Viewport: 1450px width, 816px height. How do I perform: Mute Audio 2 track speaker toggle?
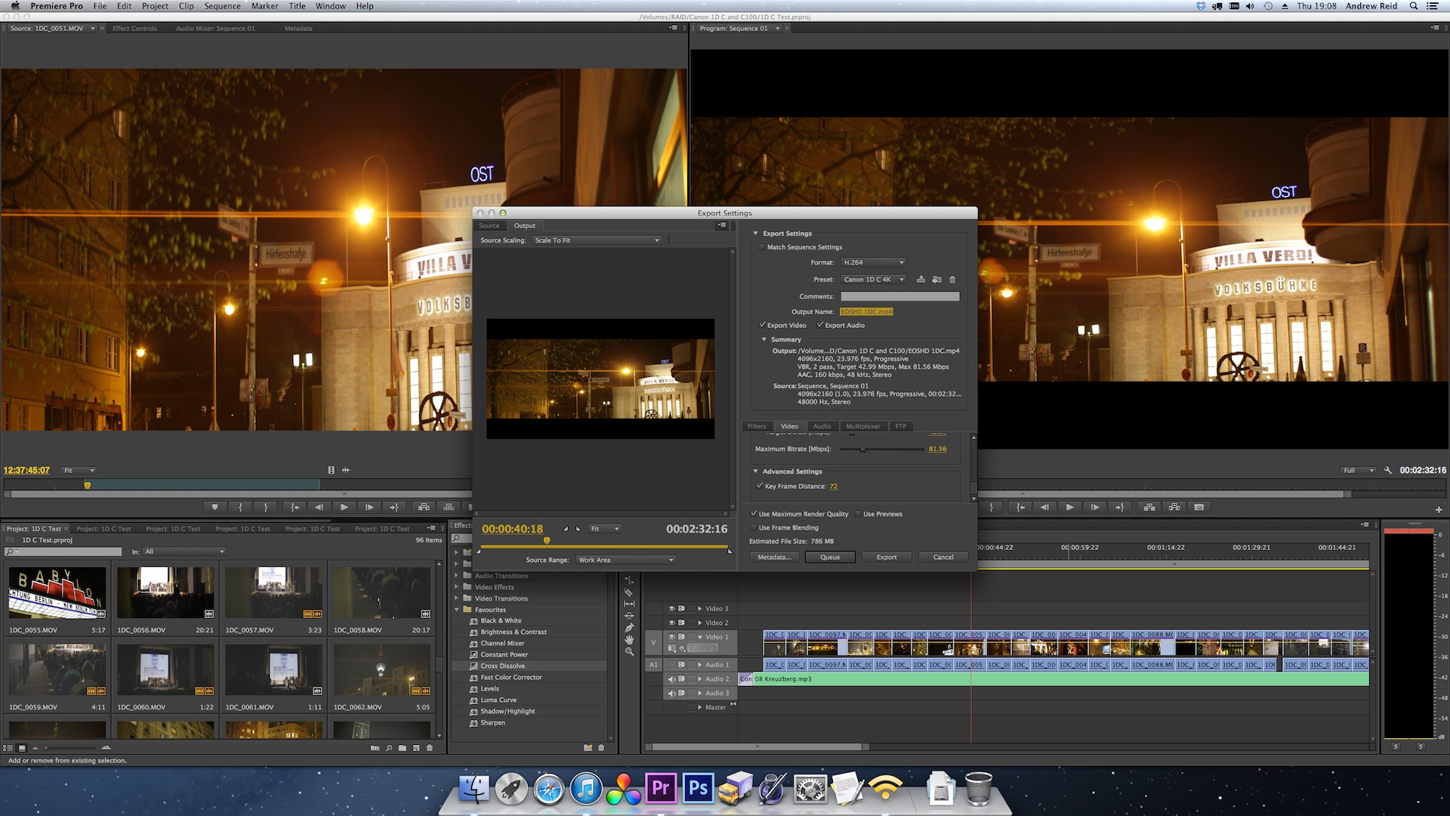click(671, 678)
